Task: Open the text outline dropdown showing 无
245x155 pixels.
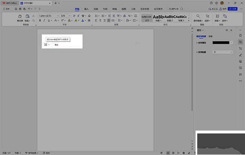Action: [x=223, y=52]
